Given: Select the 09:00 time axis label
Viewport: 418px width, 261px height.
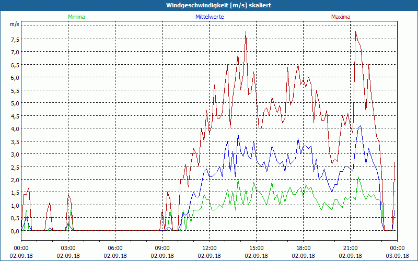Looking at the screenshot, I should click(x=162, y=248).
